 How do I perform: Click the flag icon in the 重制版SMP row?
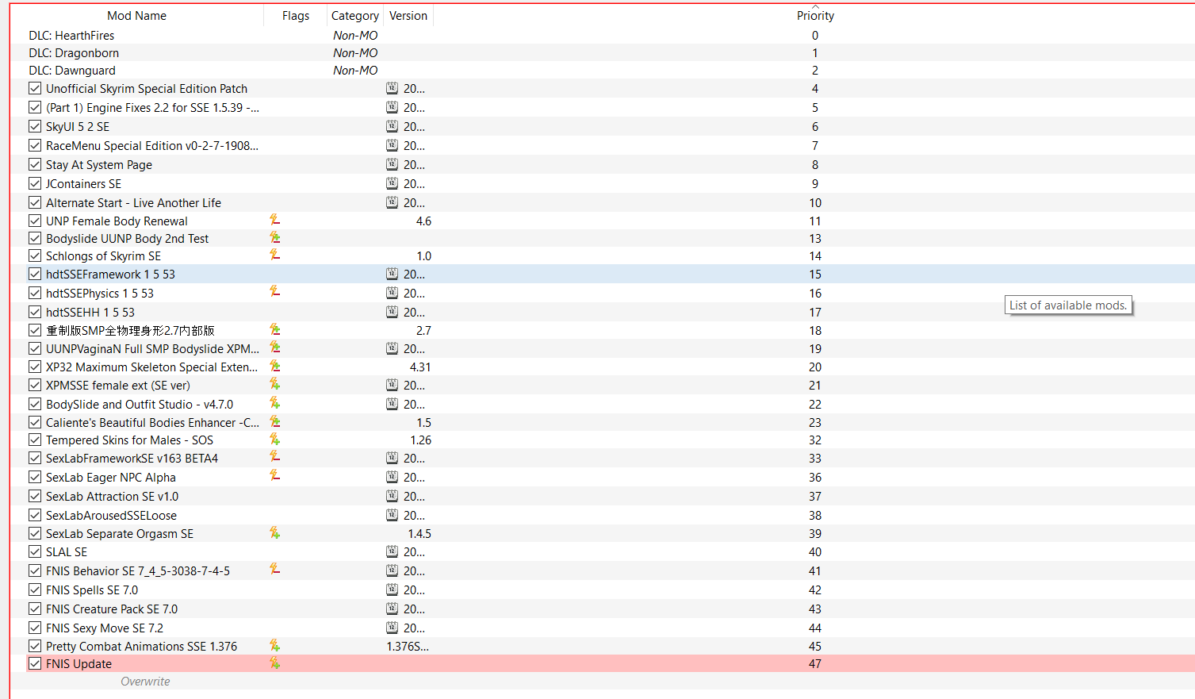[274, 329]
